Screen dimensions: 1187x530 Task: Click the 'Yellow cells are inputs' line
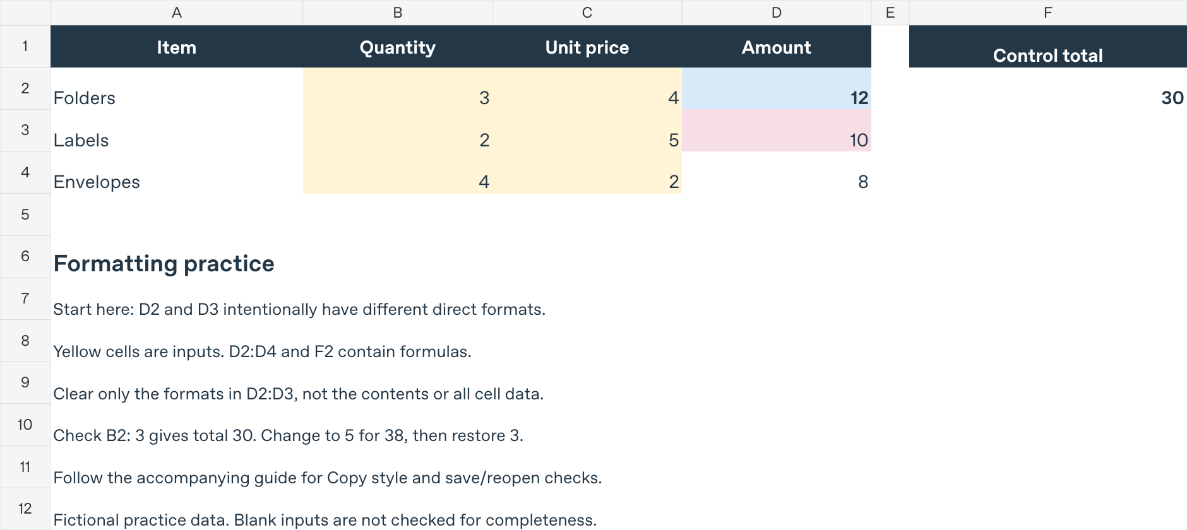tap(262, 351)
